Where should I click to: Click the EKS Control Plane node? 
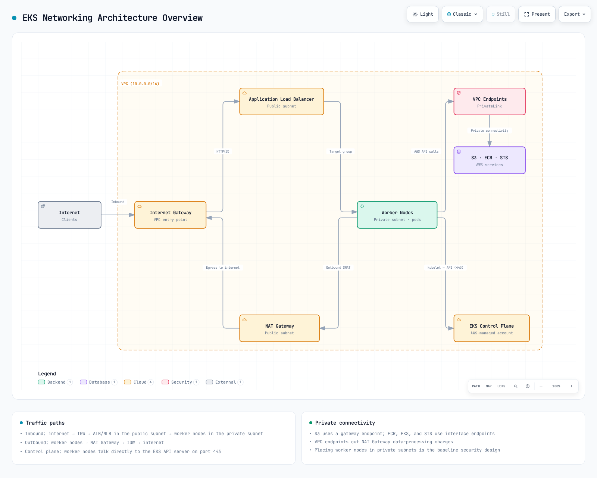(x=492, y=328)
